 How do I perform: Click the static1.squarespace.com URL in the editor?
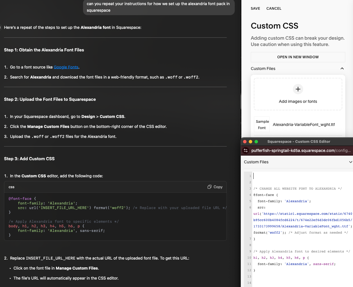303,220
